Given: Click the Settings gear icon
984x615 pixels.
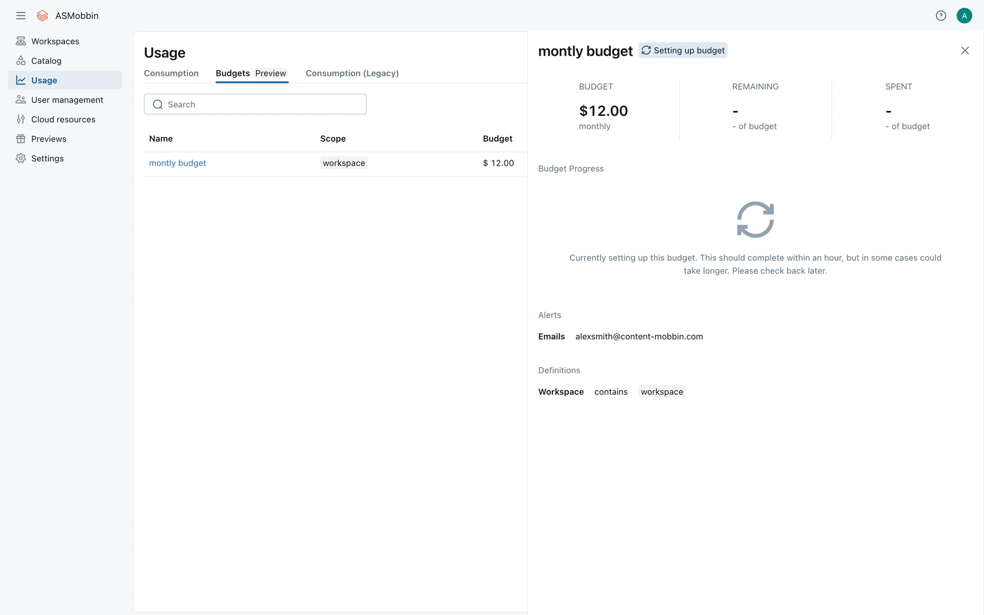Looking at the screenshot, I should (20, 158).
